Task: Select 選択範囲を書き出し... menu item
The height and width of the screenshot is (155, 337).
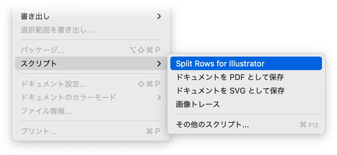Action: click(91, 30)
